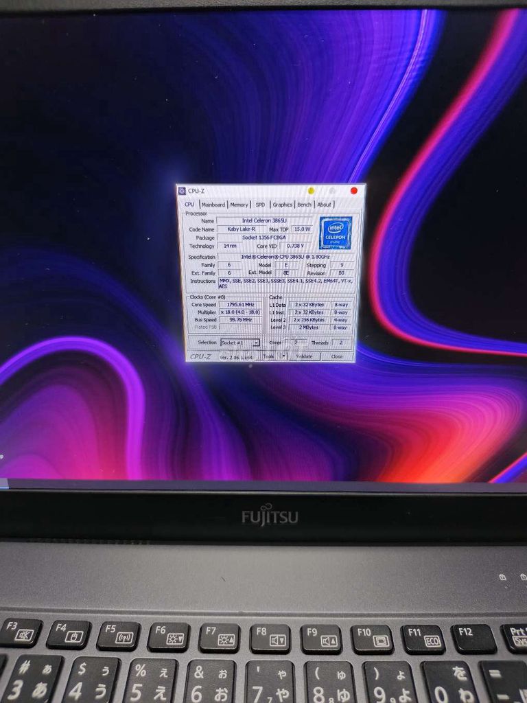The width and height of the screenshot is (527, 703).
Task: Click the Code Name value Kaby Lake-R
Action: 240,229
